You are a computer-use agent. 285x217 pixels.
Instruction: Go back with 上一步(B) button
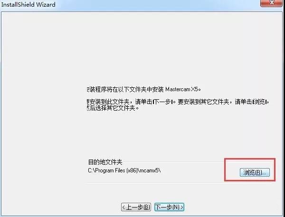point(136,207)
